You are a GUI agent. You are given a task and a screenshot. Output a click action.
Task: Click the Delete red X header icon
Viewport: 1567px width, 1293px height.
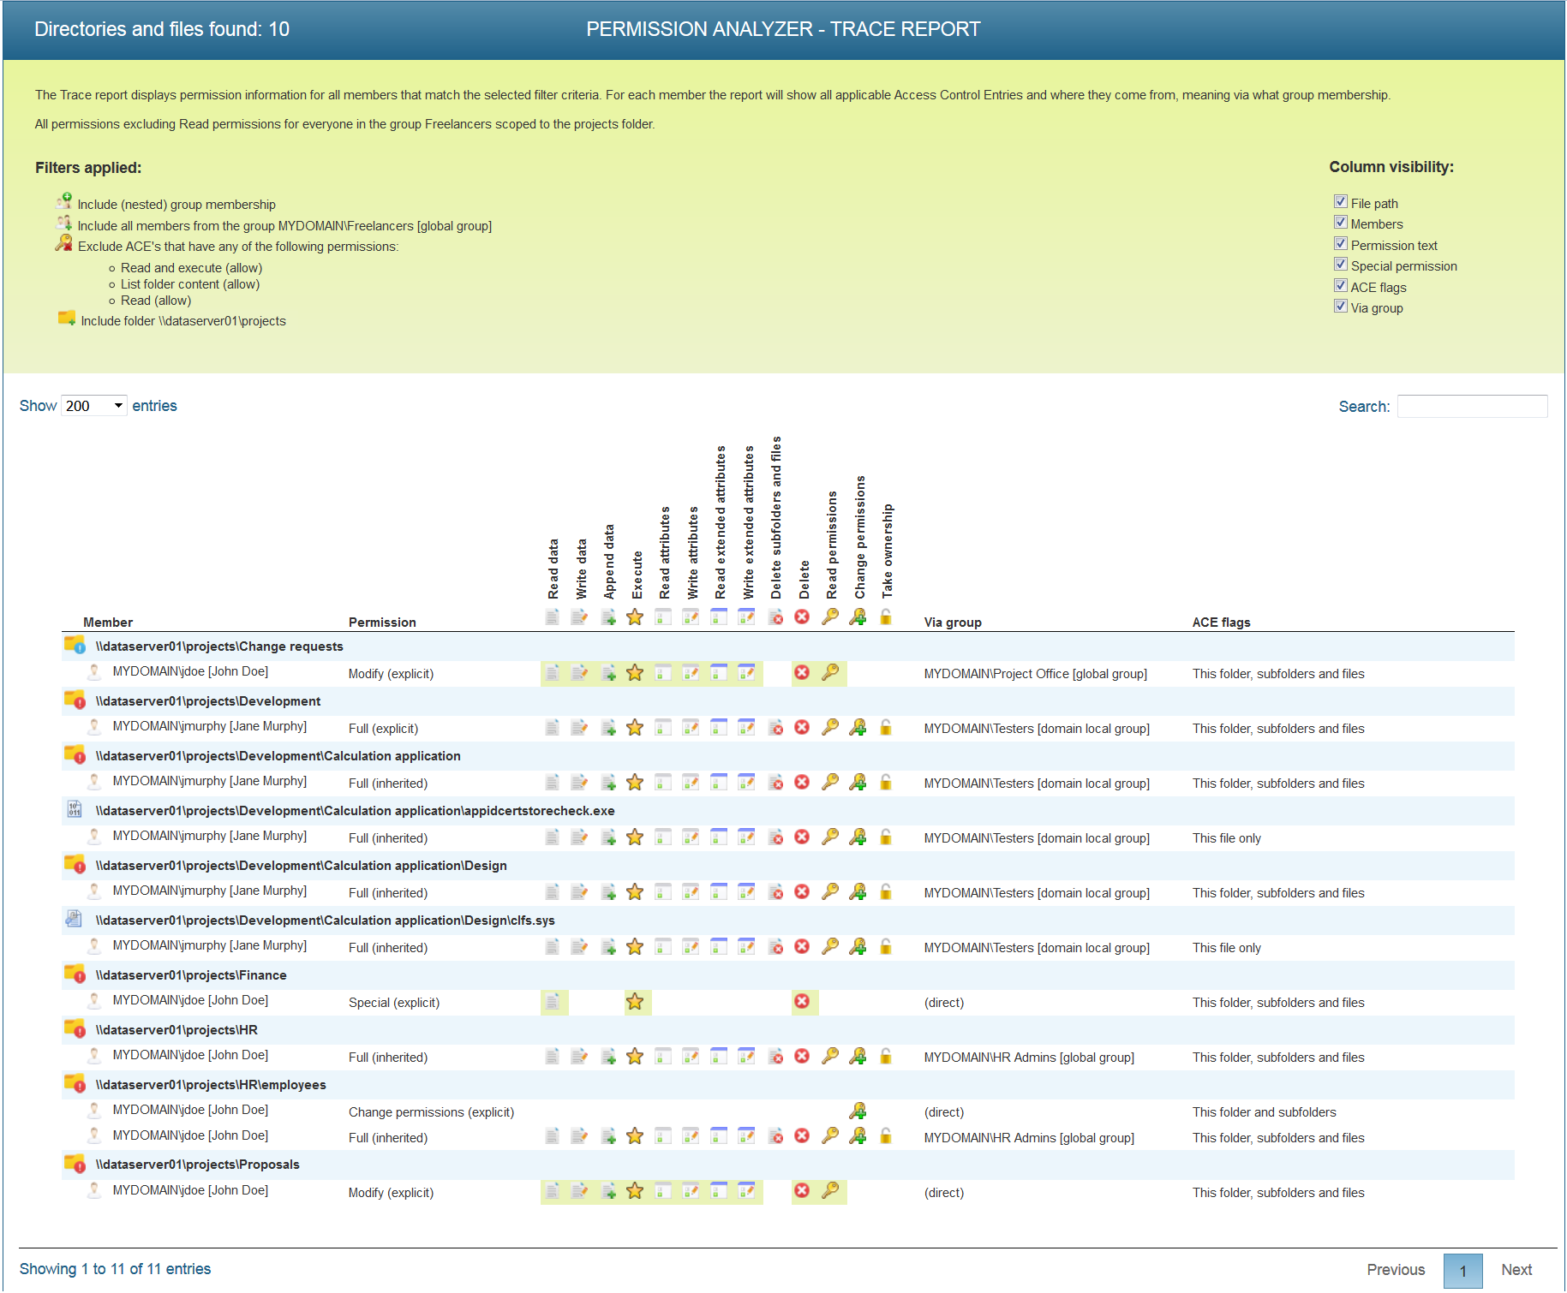click(x=802, y=617)
